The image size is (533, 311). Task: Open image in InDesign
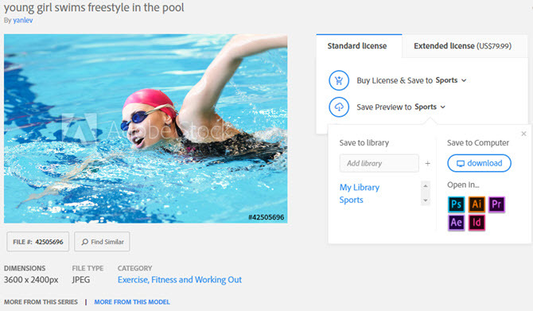477,223
